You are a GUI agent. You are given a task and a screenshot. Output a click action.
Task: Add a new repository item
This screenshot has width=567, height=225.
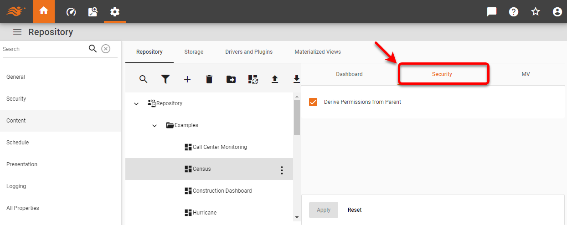click(x=187, y=79)
